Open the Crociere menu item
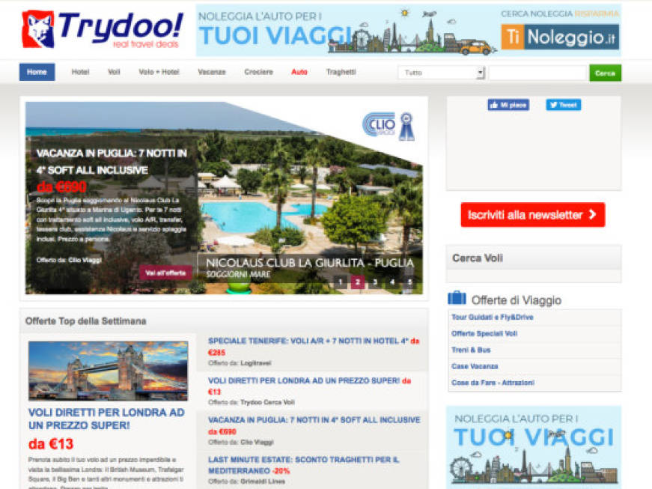This screenshot has height=489, width=652. pyautogui.click(x=259, y=72)
